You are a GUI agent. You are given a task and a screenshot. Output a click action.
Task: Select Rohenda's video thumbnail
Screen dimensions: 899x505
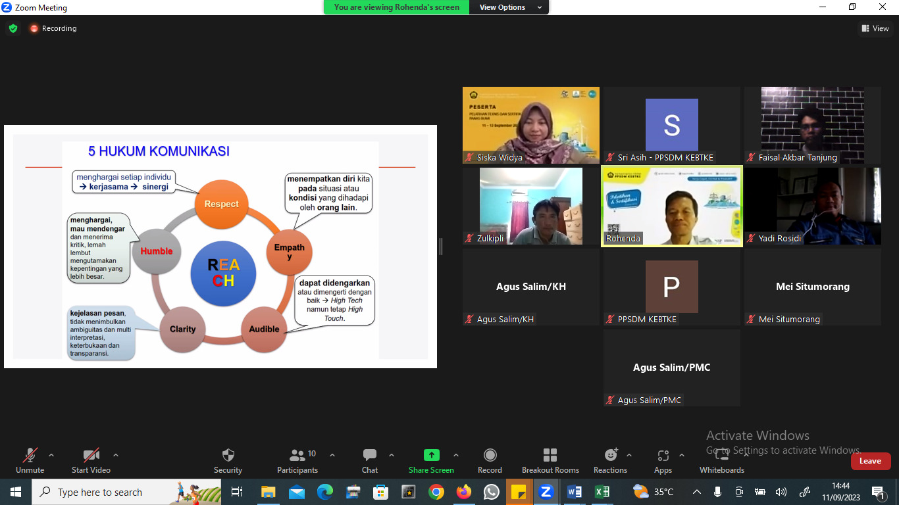point(671,206)
